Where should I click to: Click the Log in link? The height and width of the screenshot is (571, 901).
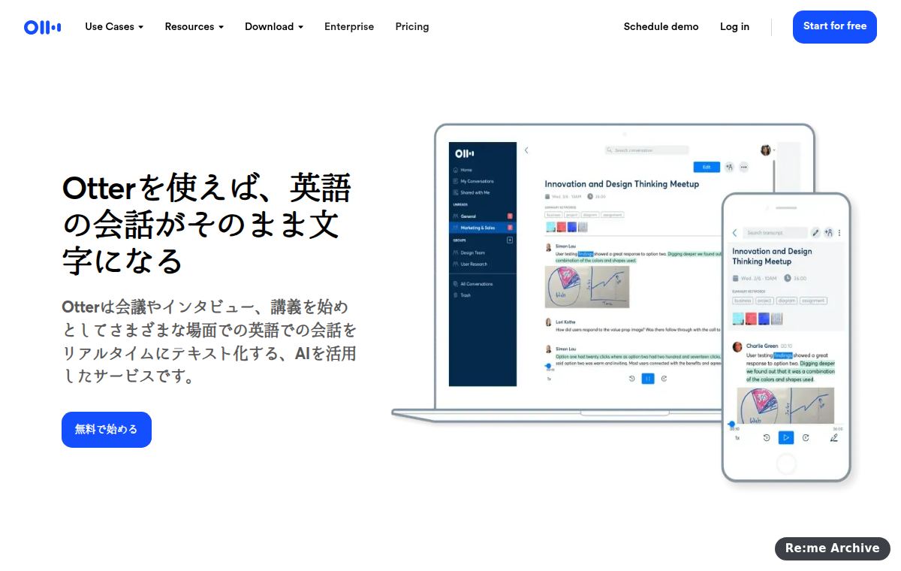[734, 26]
